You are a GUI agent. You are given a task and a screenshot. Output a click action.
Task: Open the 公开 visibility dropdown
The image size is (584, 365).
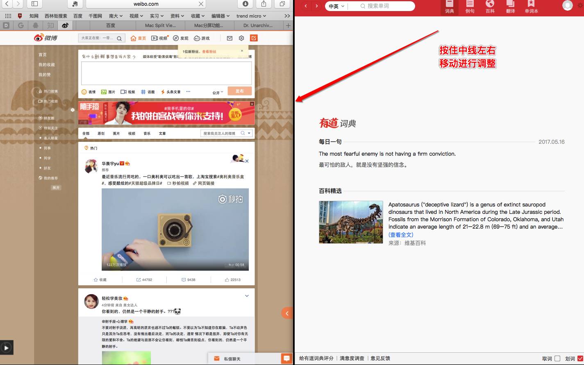[x=218, y=93]
